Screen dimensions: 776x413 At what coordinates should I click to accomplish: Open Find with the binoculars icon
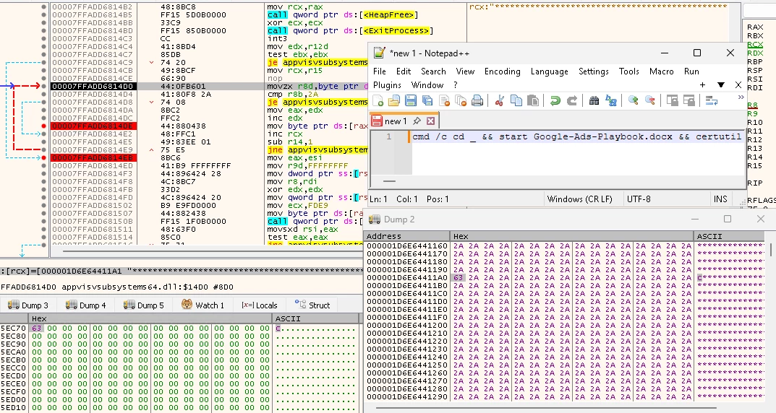pos(594,101)
